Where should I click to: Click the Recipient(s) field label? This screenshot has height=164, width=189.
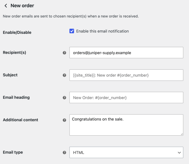tap(14, 53)
